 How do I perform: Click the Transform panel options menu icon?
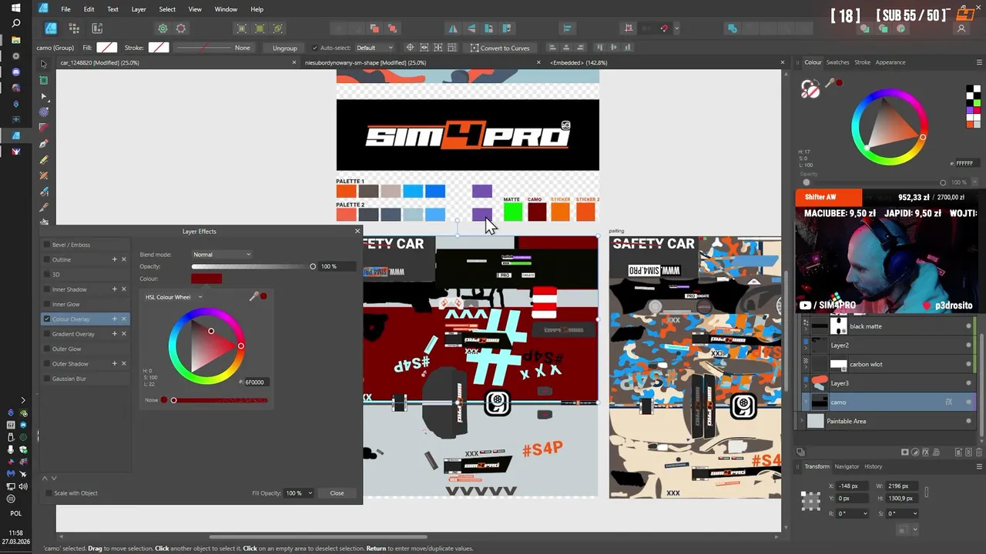(x=978, y=466)
